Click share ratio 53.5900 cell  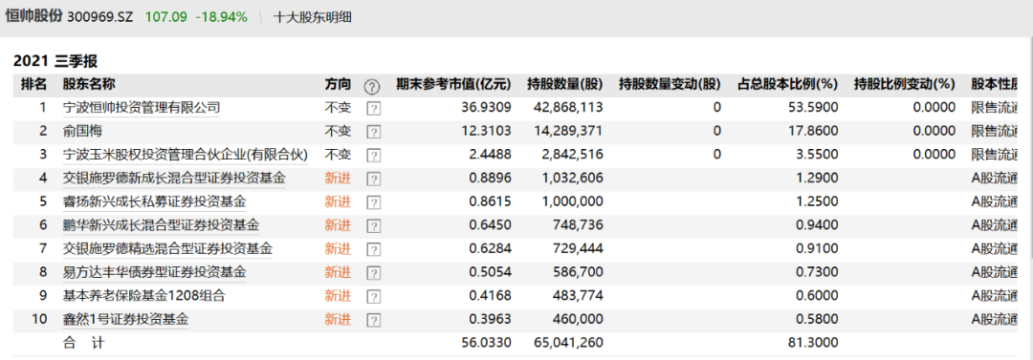[x=815, y=107]
